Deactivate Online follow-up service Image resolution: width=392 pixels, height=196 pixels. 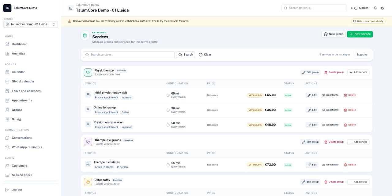(x=330, y=110)
